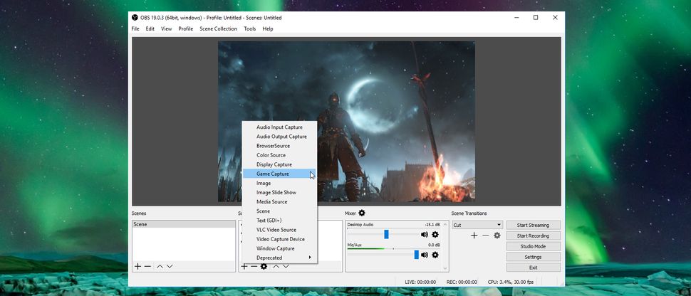The width and height of the screenshot is (691, 296).
Task: Choose Audio Input Capture source
Action: point(280,127)
